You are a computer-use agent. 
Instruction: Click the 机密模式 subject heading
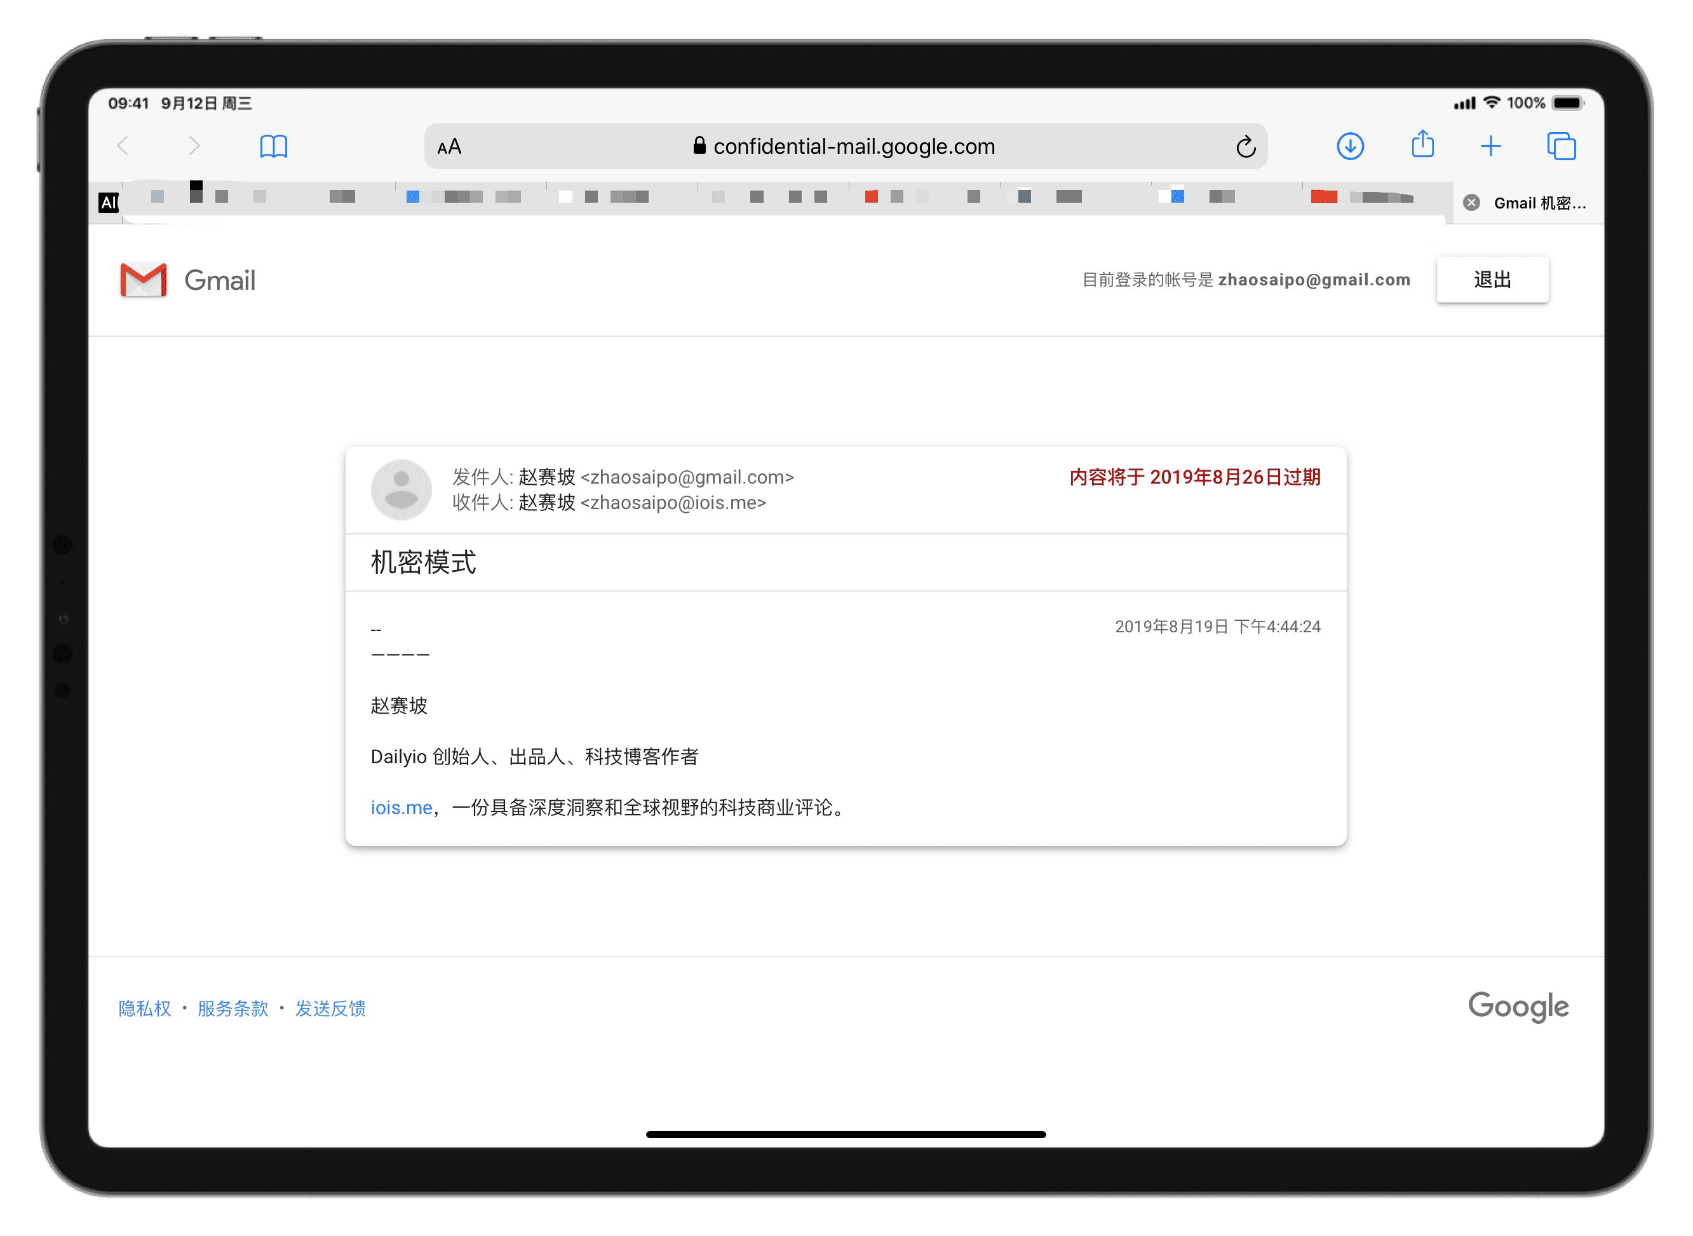tap(423, 562)
